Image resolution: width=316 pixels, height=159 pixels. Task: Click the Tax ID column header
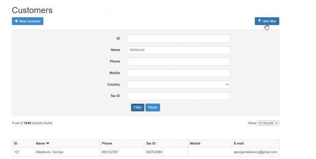(152, 143)
